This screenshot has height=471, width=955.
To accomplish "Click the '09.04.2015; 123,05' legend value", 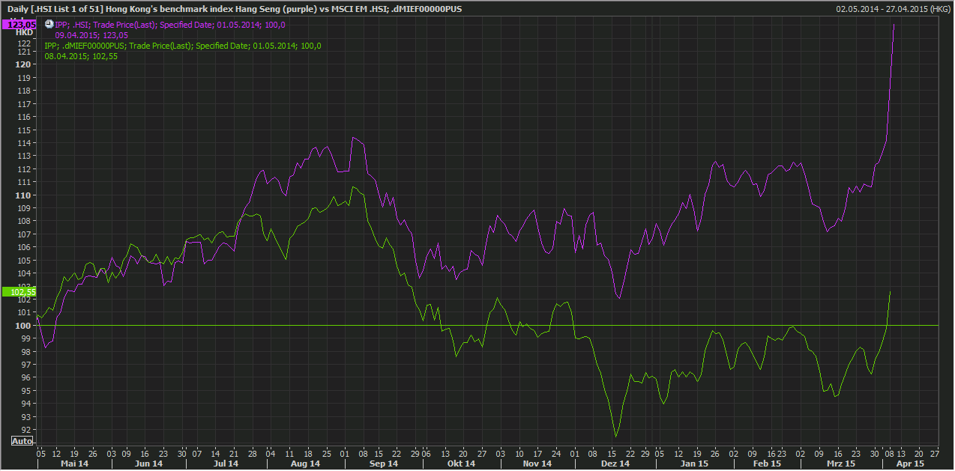I will coord(91,35).
